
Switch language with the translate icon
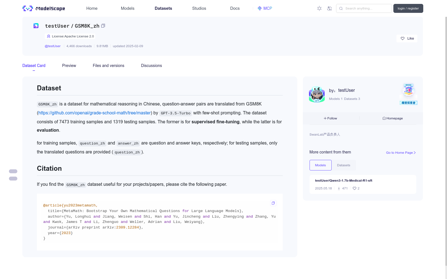(329, 8)
